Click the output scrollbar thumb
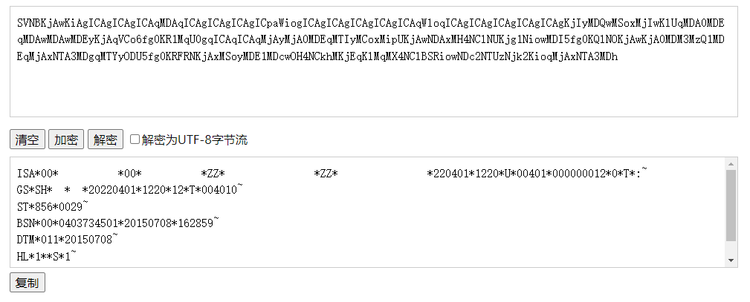 (731, 206)
